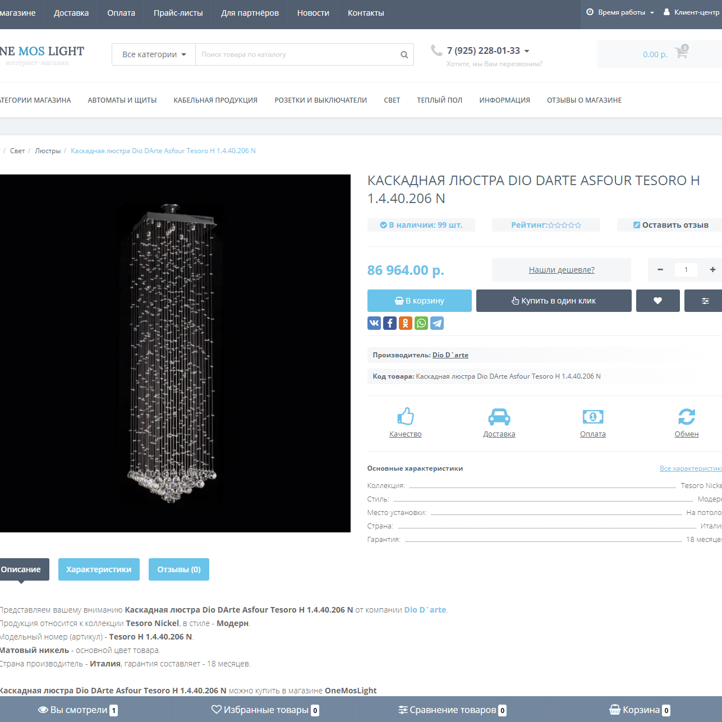The image size is (722, 722).
Task: Switch to the Характеристики tab
Action: click(x=99, y=569)
